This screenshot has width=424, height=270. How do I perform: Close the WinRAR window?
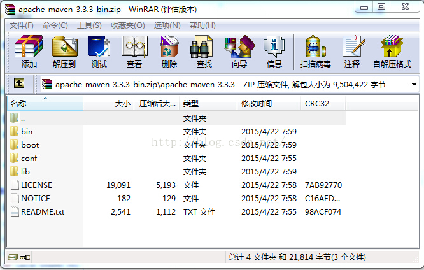coord(405,7)
